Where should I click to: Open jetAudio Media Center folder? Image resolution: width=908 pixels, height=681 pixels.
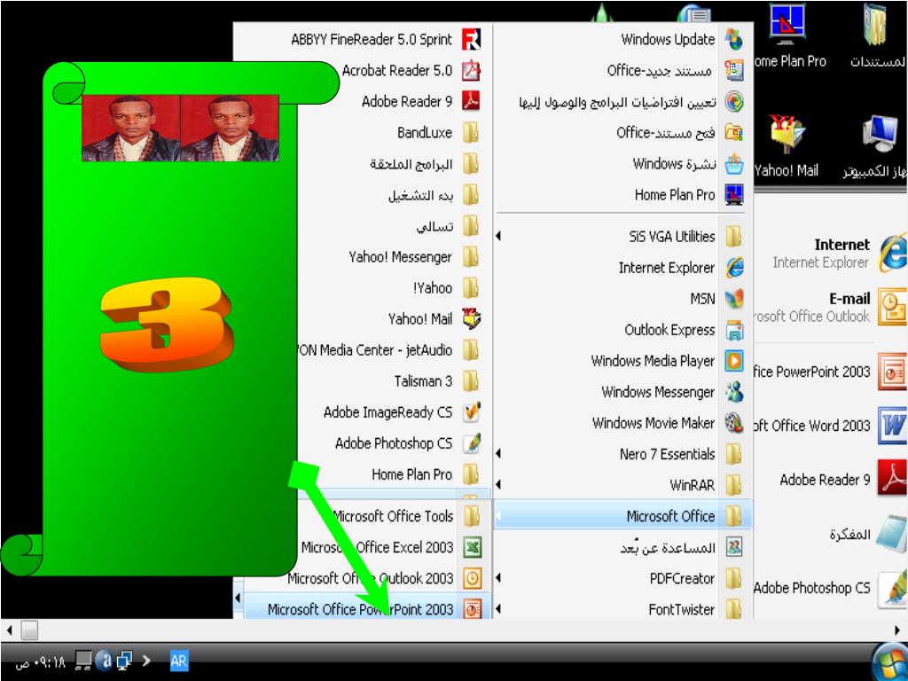tap(388, 350)
